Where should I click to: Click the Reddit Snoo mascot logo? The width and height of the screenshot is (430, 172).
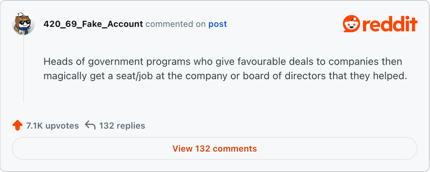[352, 24]
